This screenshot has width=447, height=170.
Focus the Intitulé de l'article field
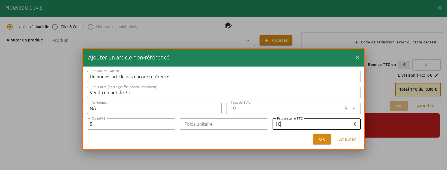tap(224, 77)
